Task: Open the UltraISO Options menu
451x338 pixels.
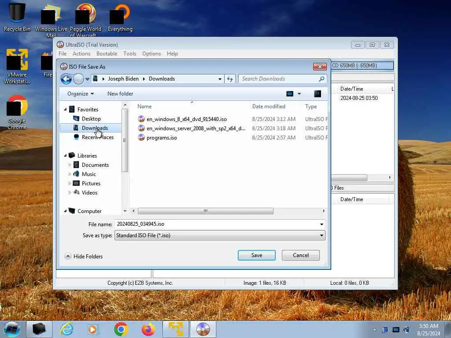Action: coord(152,54)
